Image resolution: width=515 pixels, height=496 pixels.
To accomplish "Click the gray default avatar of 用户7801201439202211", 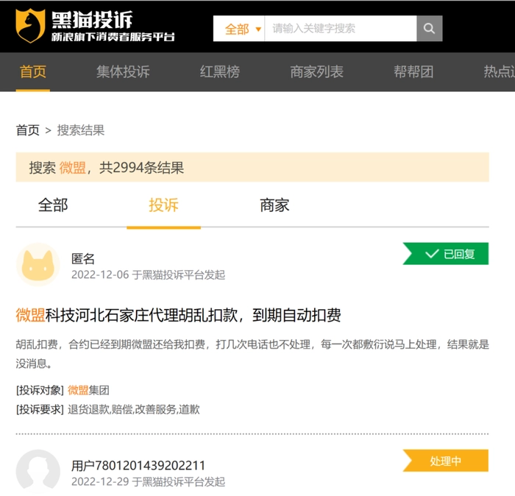I will pos(38,472).
